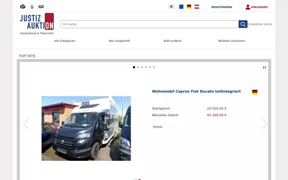Go to homepage via Justiz Auktion logo

(x=37, y=21)
